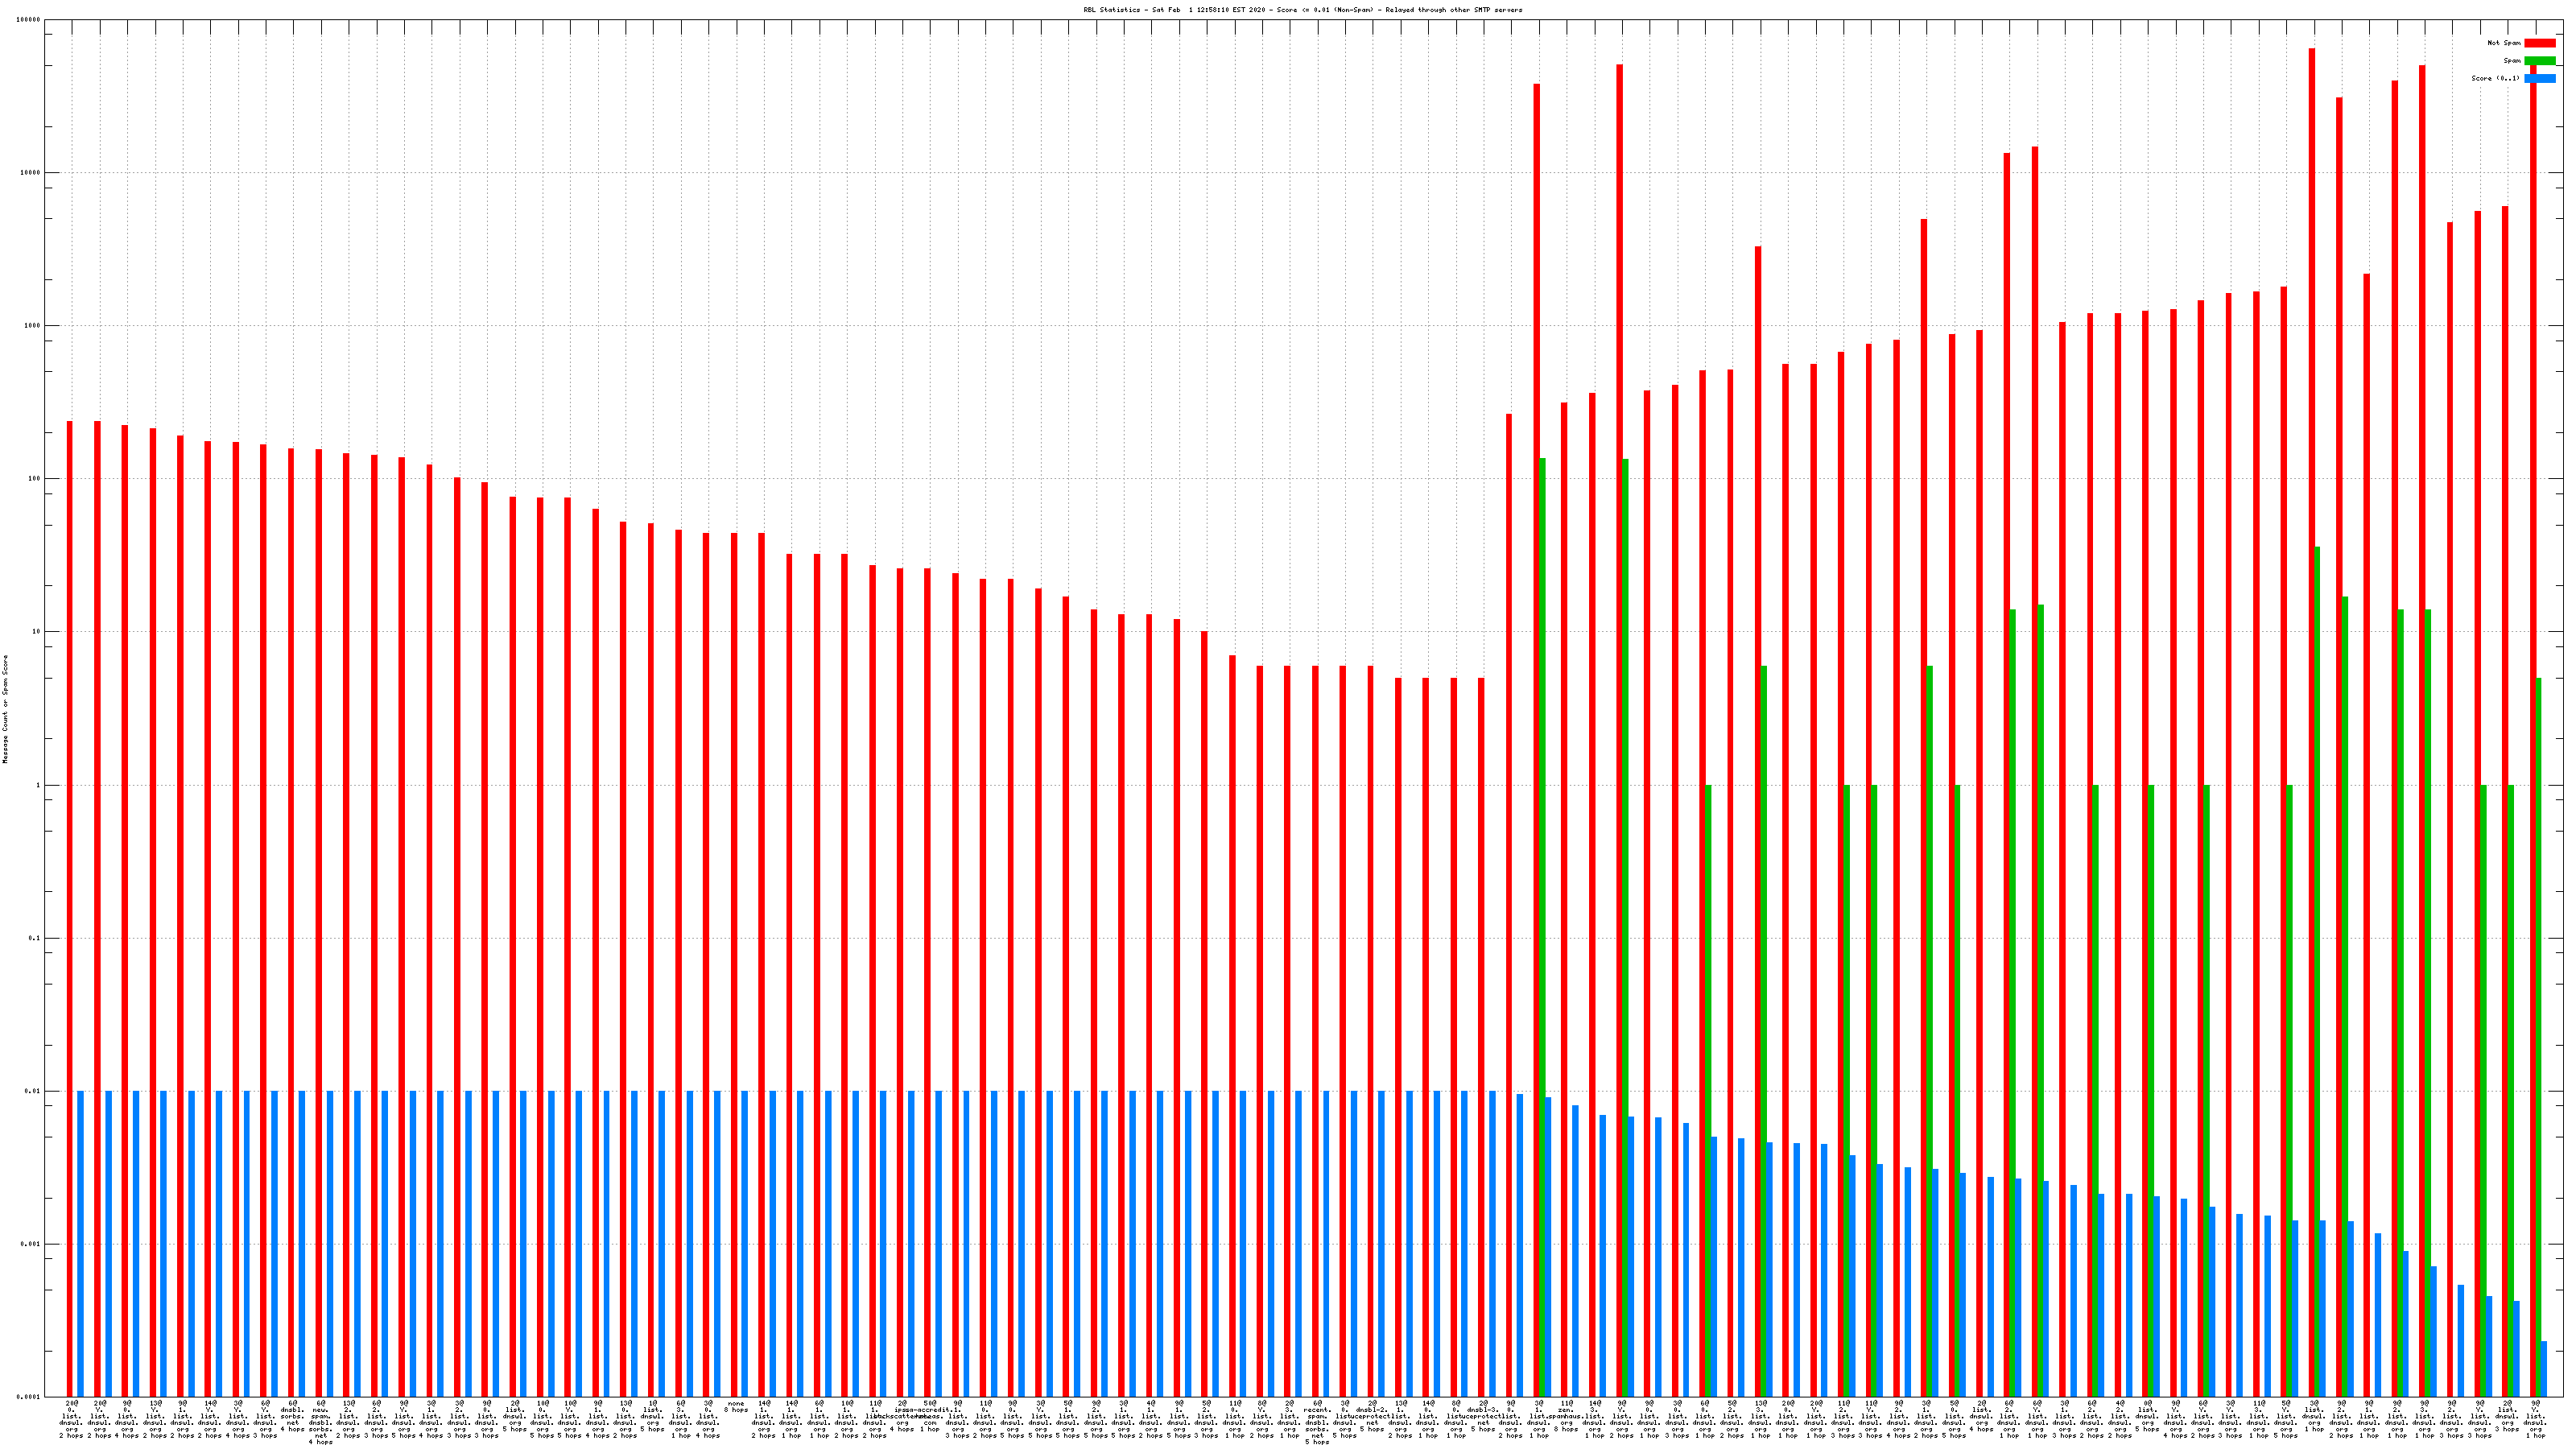Click the dnsbl-3.uceprotect.net 5 hops x-axis label
2576x1449 pixels.
1483,1415
